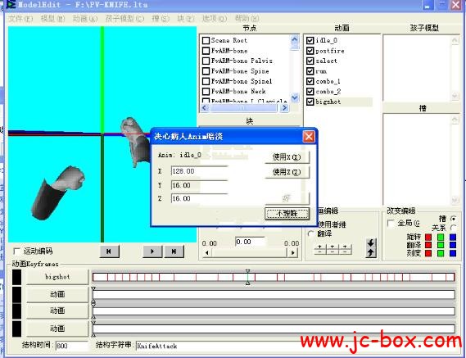Toggle the bigshot animation checkbox
466x358 pixels.
310,102
